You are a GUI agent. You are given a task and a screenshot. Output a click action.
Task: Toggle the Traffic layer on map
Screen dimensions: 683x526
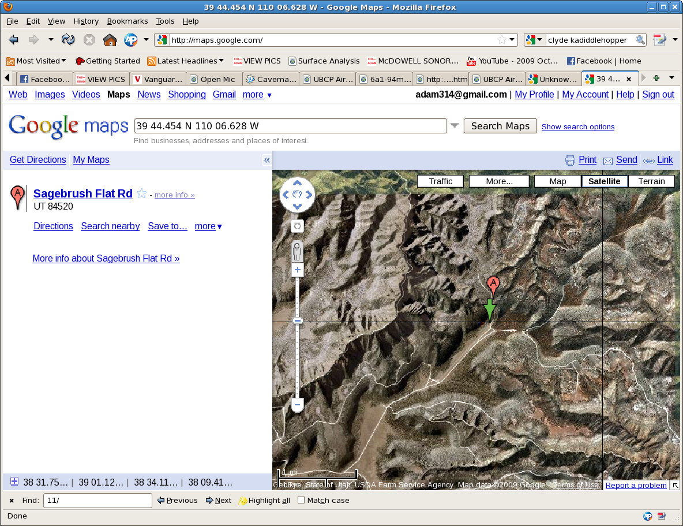[x=440, y=181]
